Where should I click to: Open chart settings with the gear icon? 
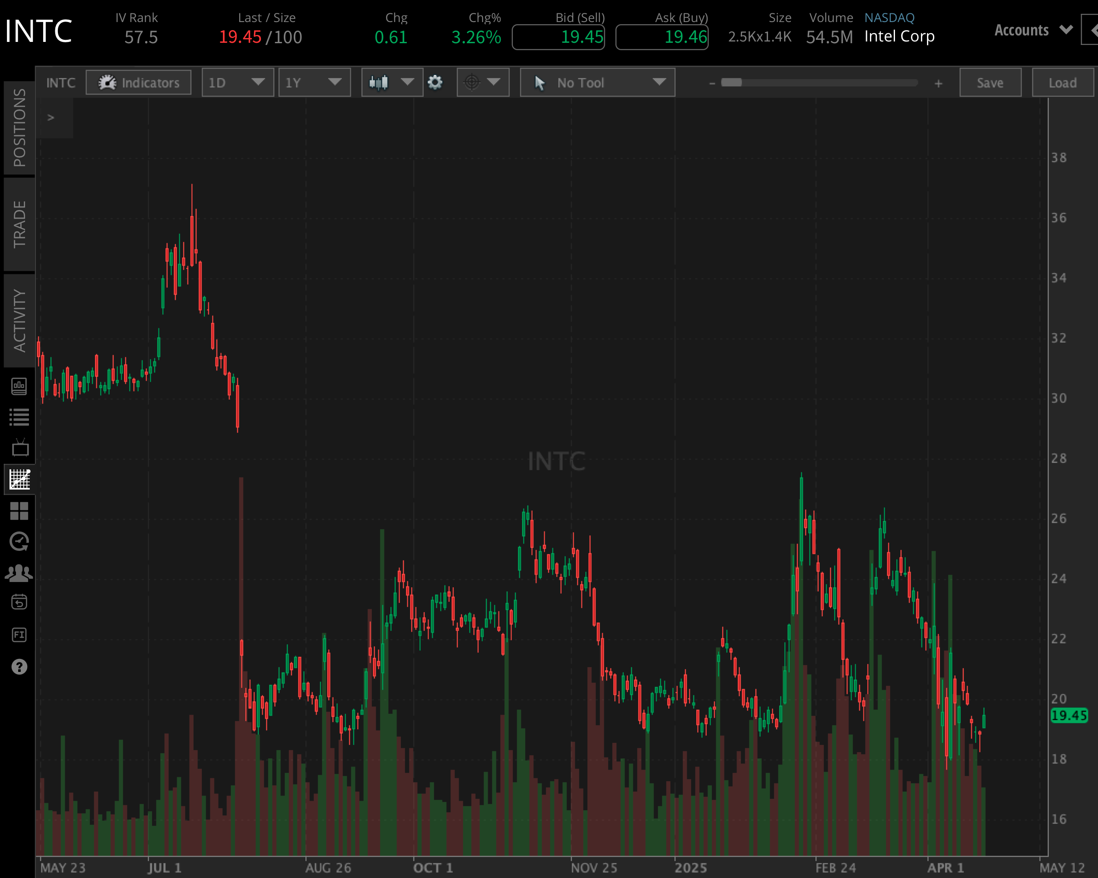(x=436, y=82)
